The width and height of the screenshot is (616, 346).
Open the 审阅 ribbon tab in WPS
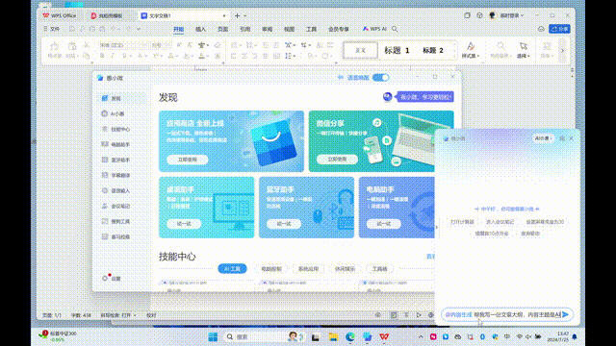268,29
